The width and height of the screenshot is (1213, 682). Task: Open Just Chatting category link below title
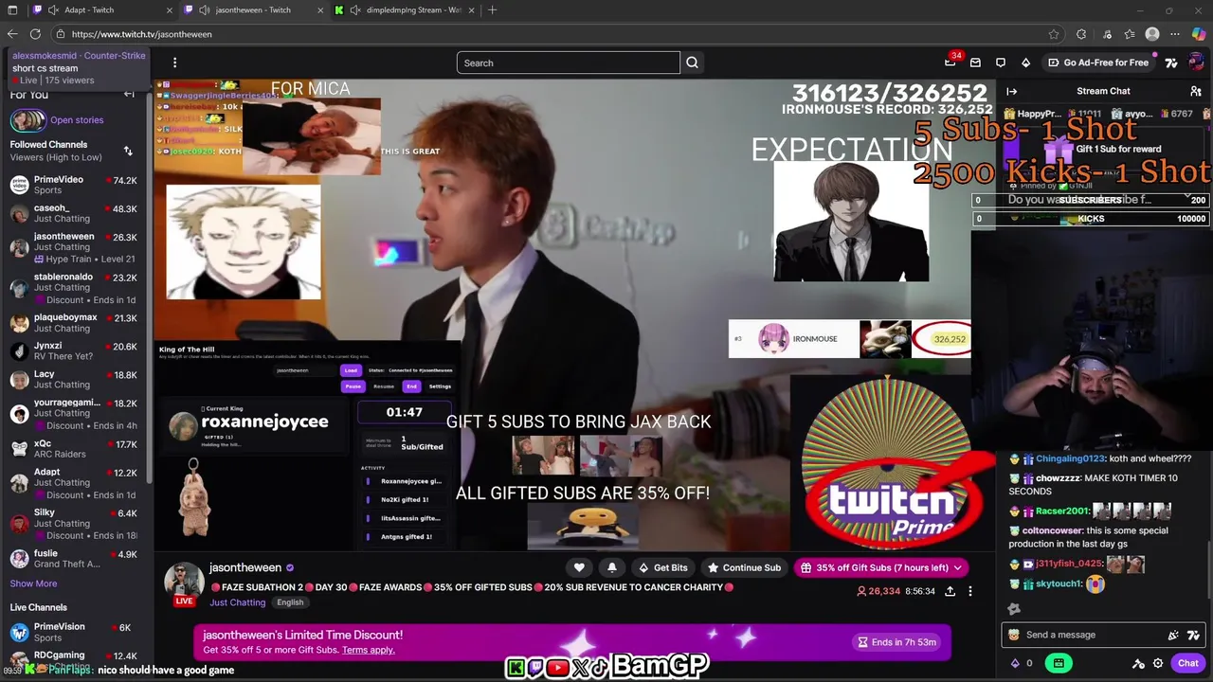click(238, 602)
